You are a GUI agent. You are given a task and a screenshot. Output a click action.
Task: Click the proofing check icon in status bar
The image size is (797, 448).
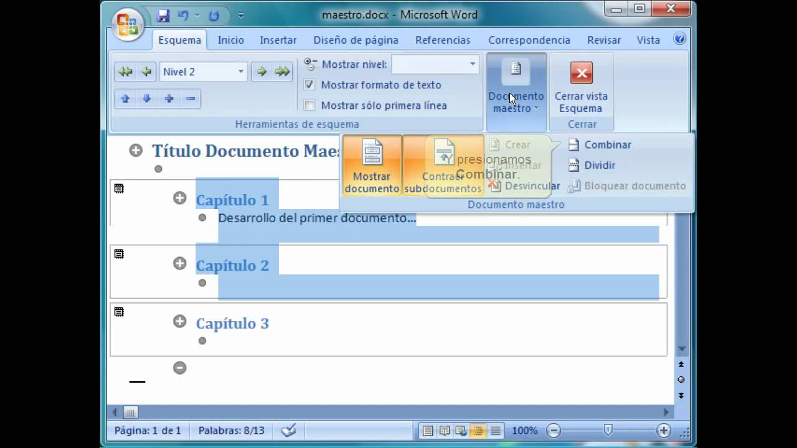point(288,430)
